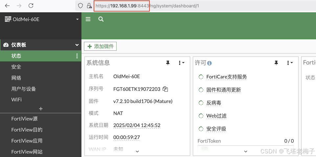The height and width of the screenshot is (157, 316).
Task: Open FortiView网站 in the sidebar
Action: click(27, 151)
